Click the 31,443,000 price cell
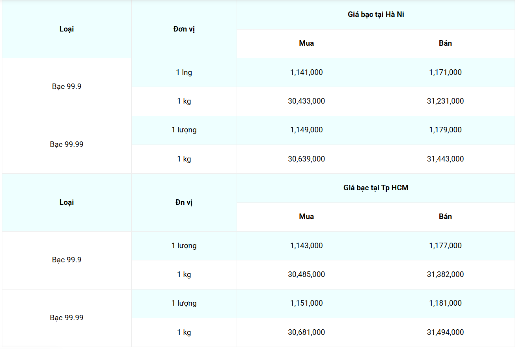This screenshot has width=515, height=349. tap(445, 159)
